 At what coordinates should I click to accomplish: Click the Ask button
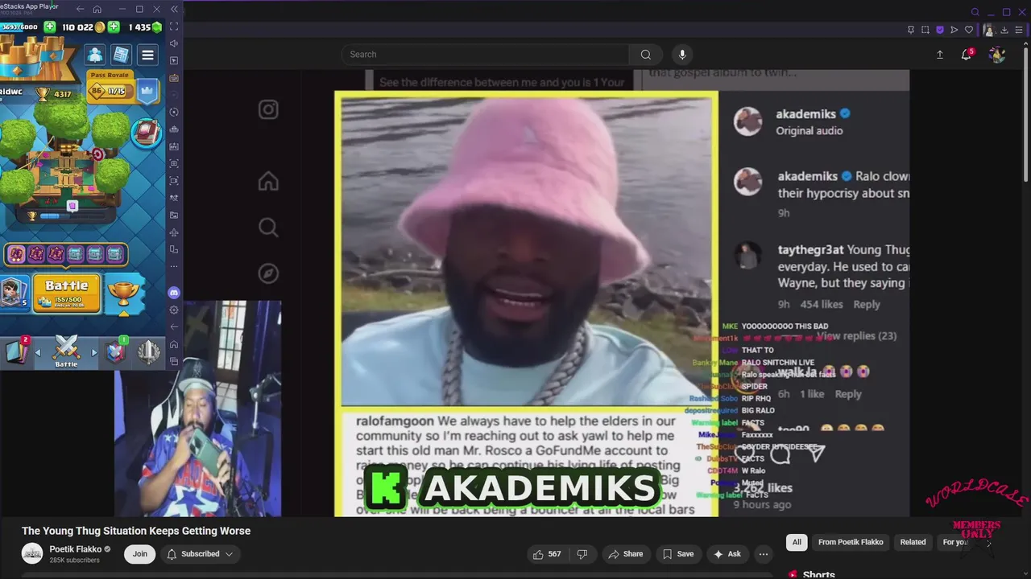click(727, 554)
